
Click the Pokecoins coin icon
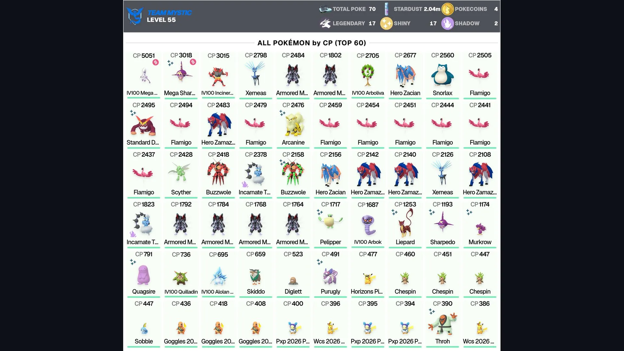pos(448,9)
